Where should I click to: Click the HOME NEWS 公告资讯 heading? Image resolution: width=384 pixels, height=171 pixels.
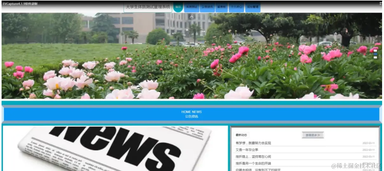coord(191,114)
